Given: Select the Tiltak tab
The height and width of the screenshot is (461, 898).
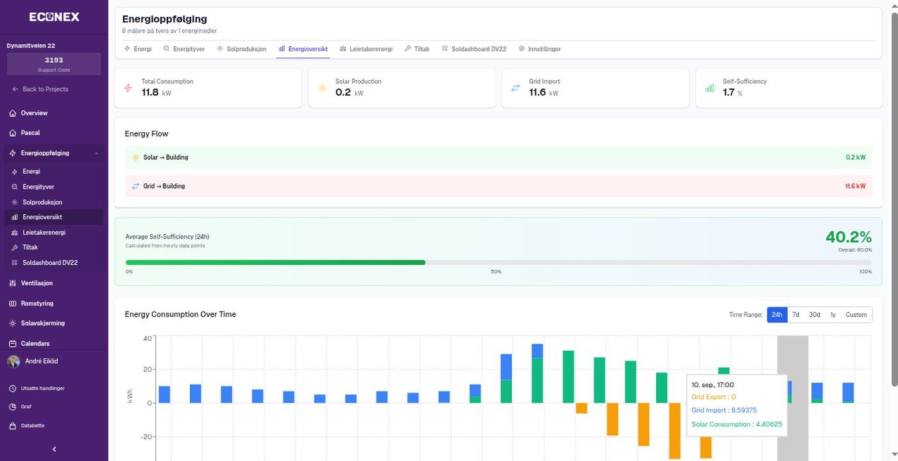Looking at the screenshot, I should point(417,49).
